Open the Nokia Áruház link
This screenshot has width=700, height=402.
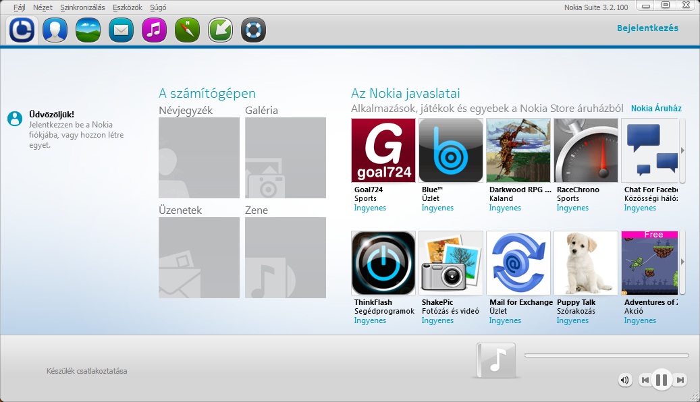[656, 109]
